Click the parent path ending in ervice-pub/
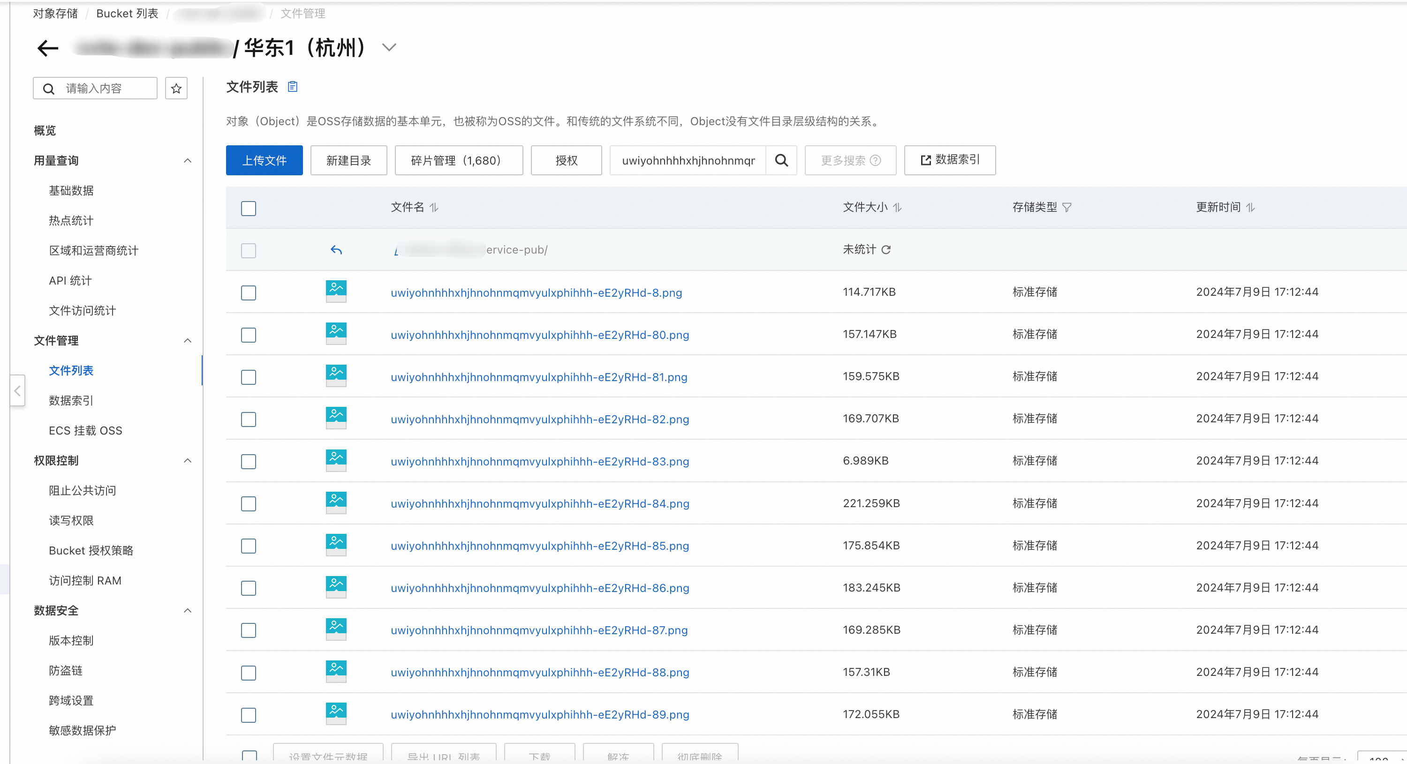This screenshot has height=764, width=1407. pyautogui.click(x=470, y=250)
